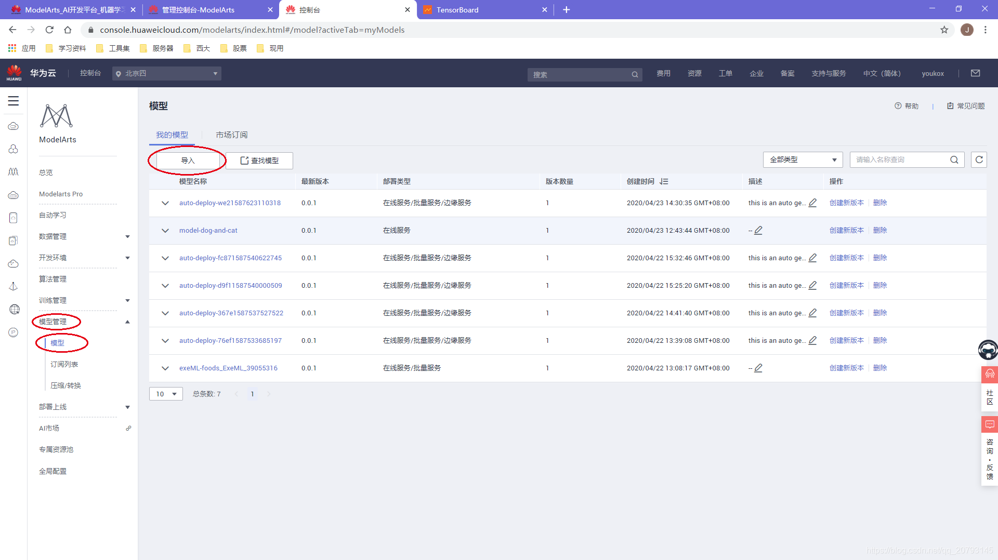Expand row model-dog-and-cat
The height and width of the screenshot is (560, 998).
coord(165,231)
